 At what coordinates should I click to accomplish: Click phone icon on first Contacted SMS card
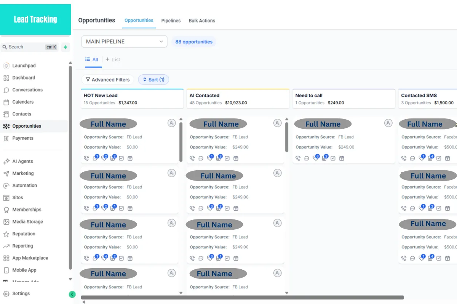[404, 158]
